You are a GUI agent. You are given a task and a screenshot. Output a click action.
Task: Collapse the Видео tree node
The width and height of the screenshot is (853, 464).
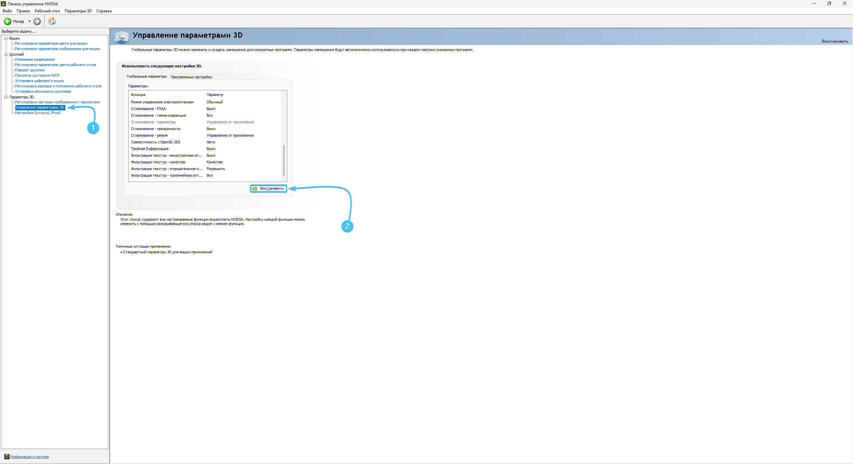[6, 38]
